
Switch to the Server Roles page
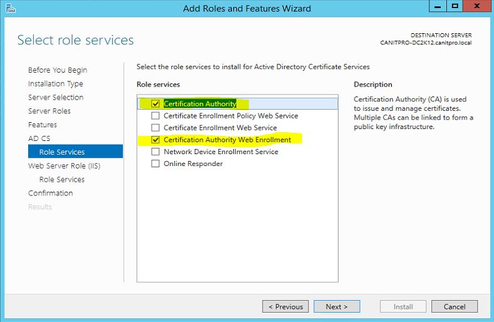(50, 112)
